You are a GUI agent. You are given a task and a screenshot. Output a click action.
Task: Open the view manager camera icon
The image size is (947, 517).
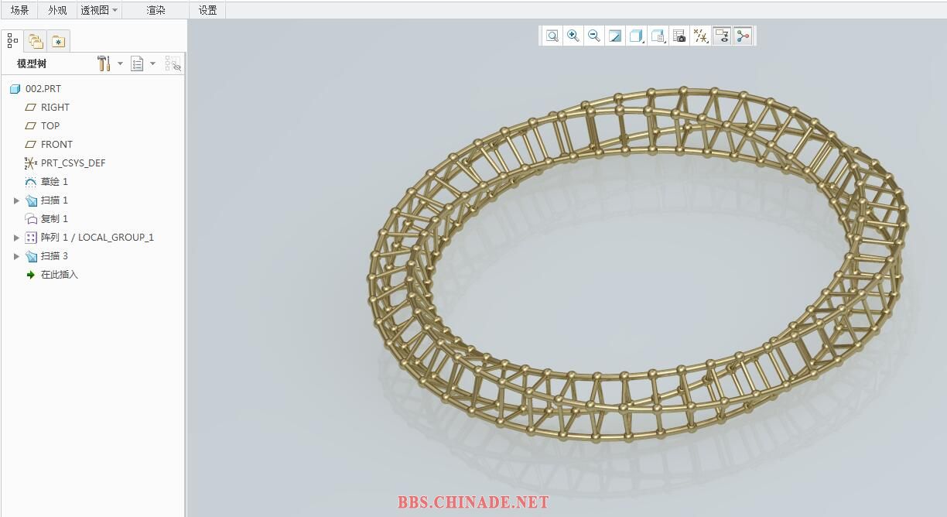click(679, 36)
